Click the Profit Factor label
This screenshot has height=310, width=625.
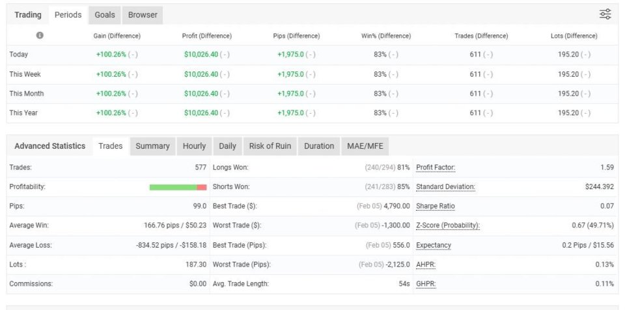pos(436,168)
